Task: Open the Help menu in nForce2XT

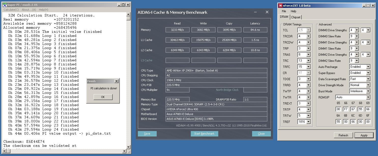Action: (x=293, y=11)
